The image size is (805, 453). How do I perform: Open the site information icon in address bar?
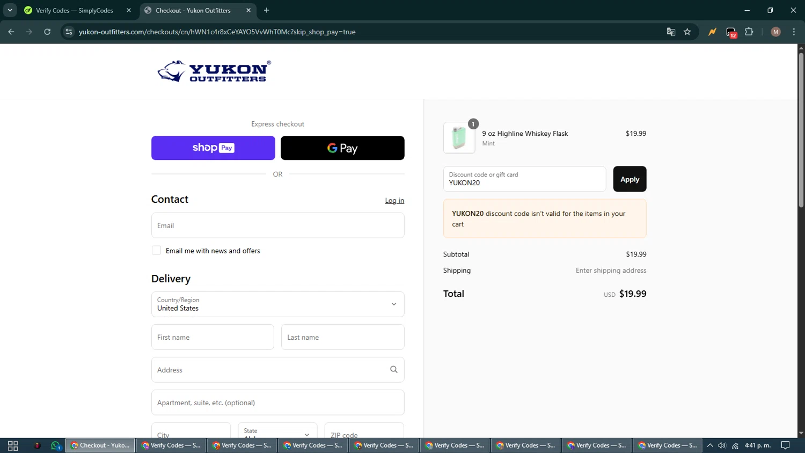pyautogui.click(x=69, y=32)
